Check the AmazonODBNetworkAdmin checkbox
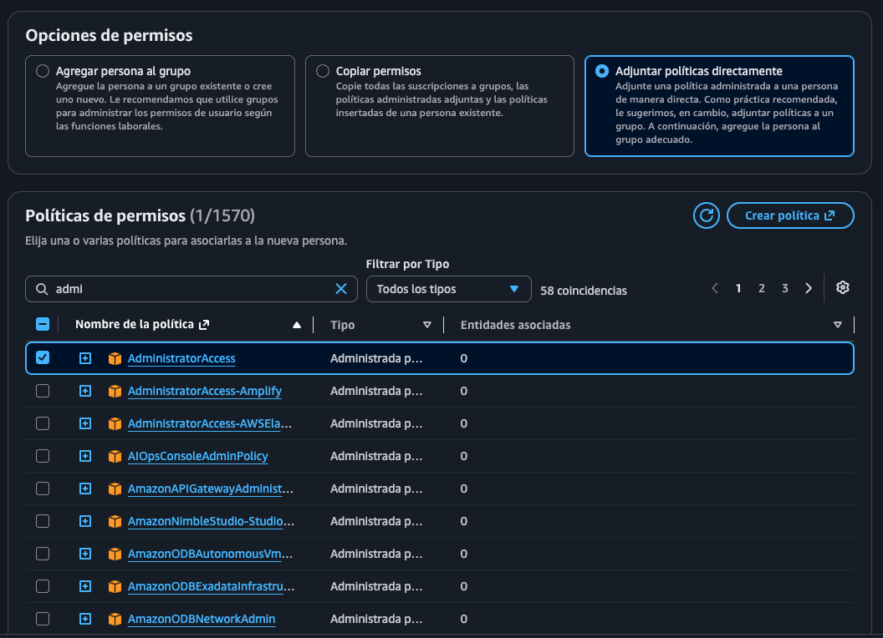The height and width of the screenshot is (638, 883). (x=43, y=618)
